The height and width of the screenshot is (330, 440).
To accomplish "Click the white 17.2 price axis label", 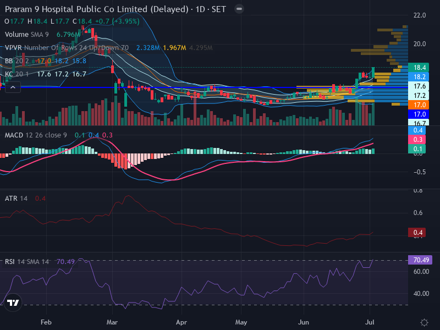I will point(419,96).
